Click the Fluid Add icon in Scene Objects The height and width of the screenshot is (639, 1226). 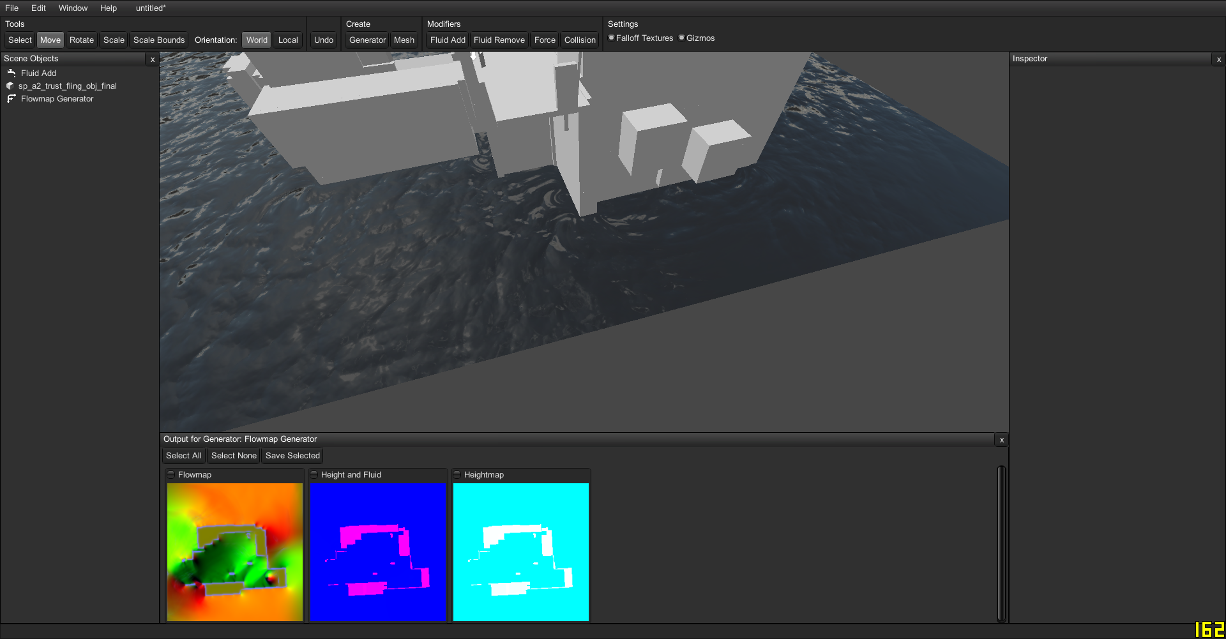(x=11, y=73)
